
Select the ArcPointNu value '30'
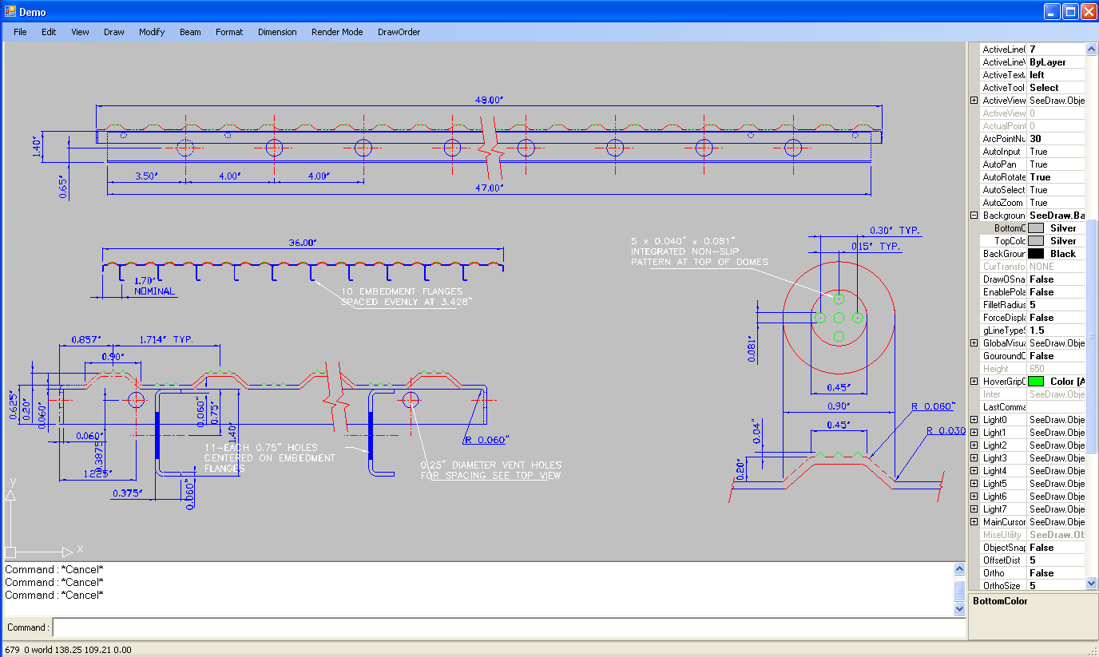click(x=1035, y=139)
